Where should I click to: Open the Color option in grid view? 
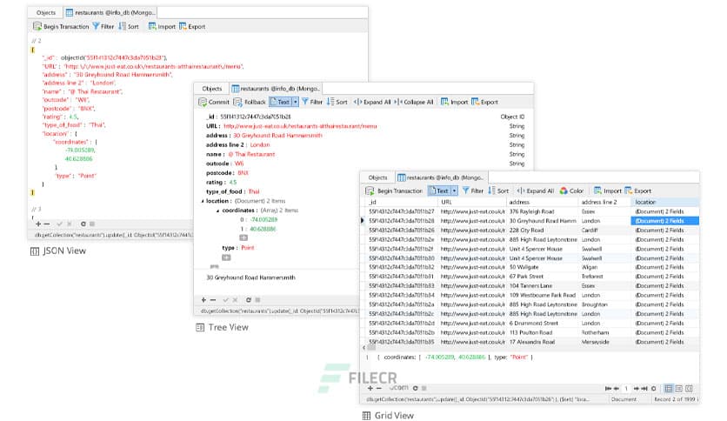point(571,190)
